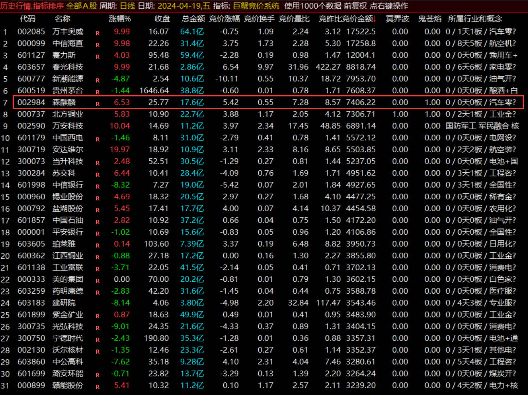Click 前复权 in the title bar
Image resolution: width=528 pixels, height=395 pixels.
pos(356,6)
